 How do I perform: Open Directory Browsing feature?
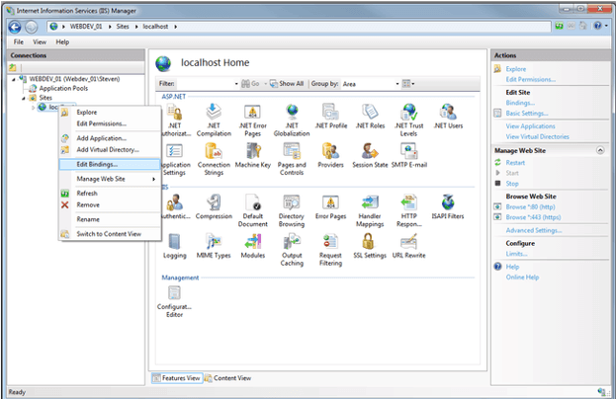[292, 210]
